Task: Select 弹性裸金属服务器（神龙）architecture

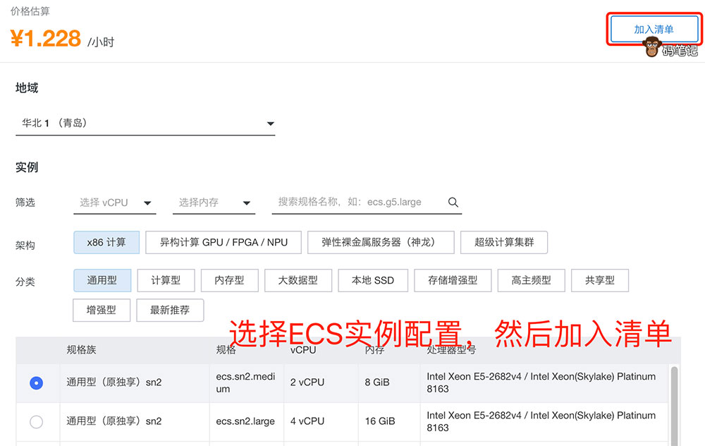Action: 378,242
